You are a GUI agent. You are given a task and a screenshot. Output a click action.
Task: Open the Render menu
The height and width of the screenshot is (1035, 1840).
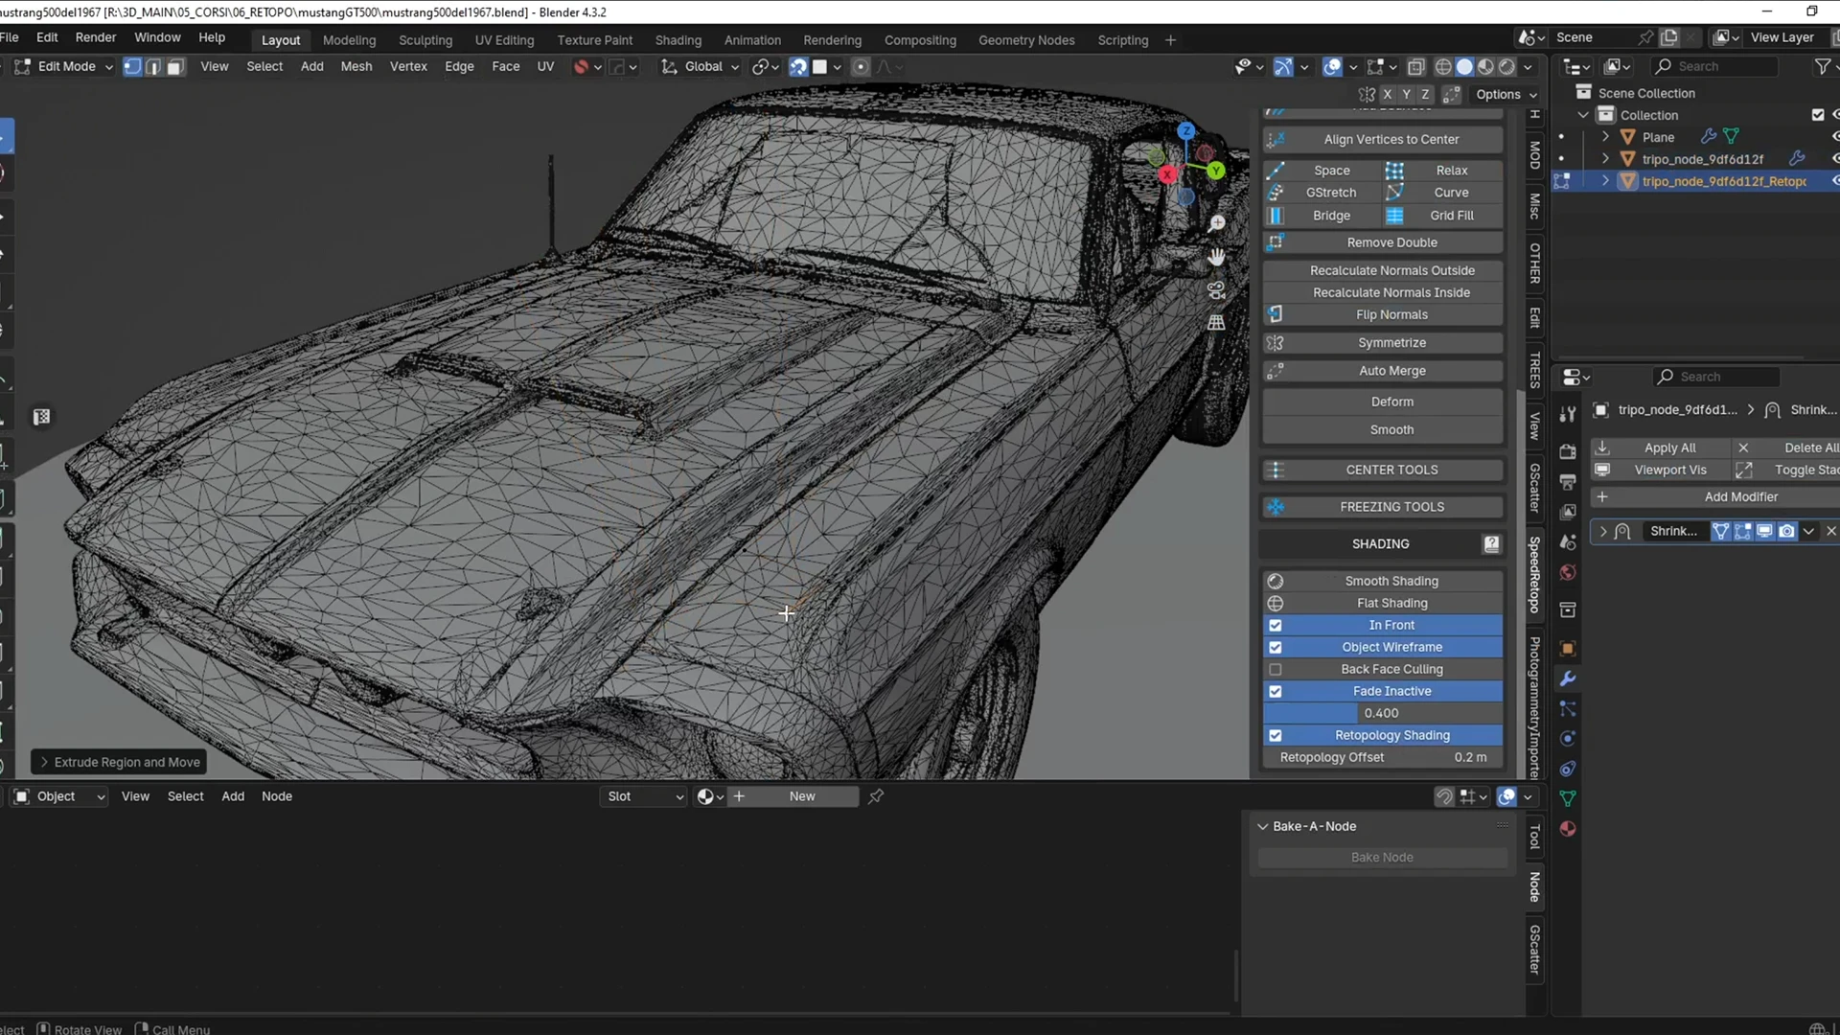(96, 37)
